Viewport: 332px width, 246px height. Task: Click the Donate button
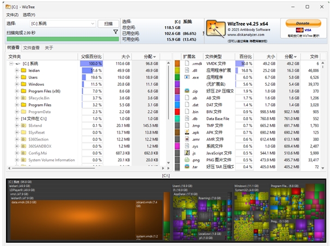(x=303, y=23)
